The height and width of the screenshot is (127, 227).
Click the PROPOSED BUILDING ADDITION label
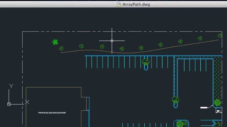(x=52, y=113)
